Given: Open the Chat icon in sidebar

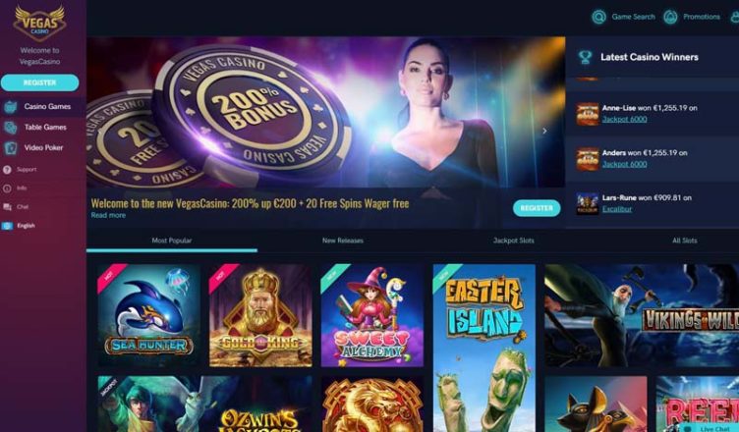Looking at the screenshot, I should coord(7,207).
